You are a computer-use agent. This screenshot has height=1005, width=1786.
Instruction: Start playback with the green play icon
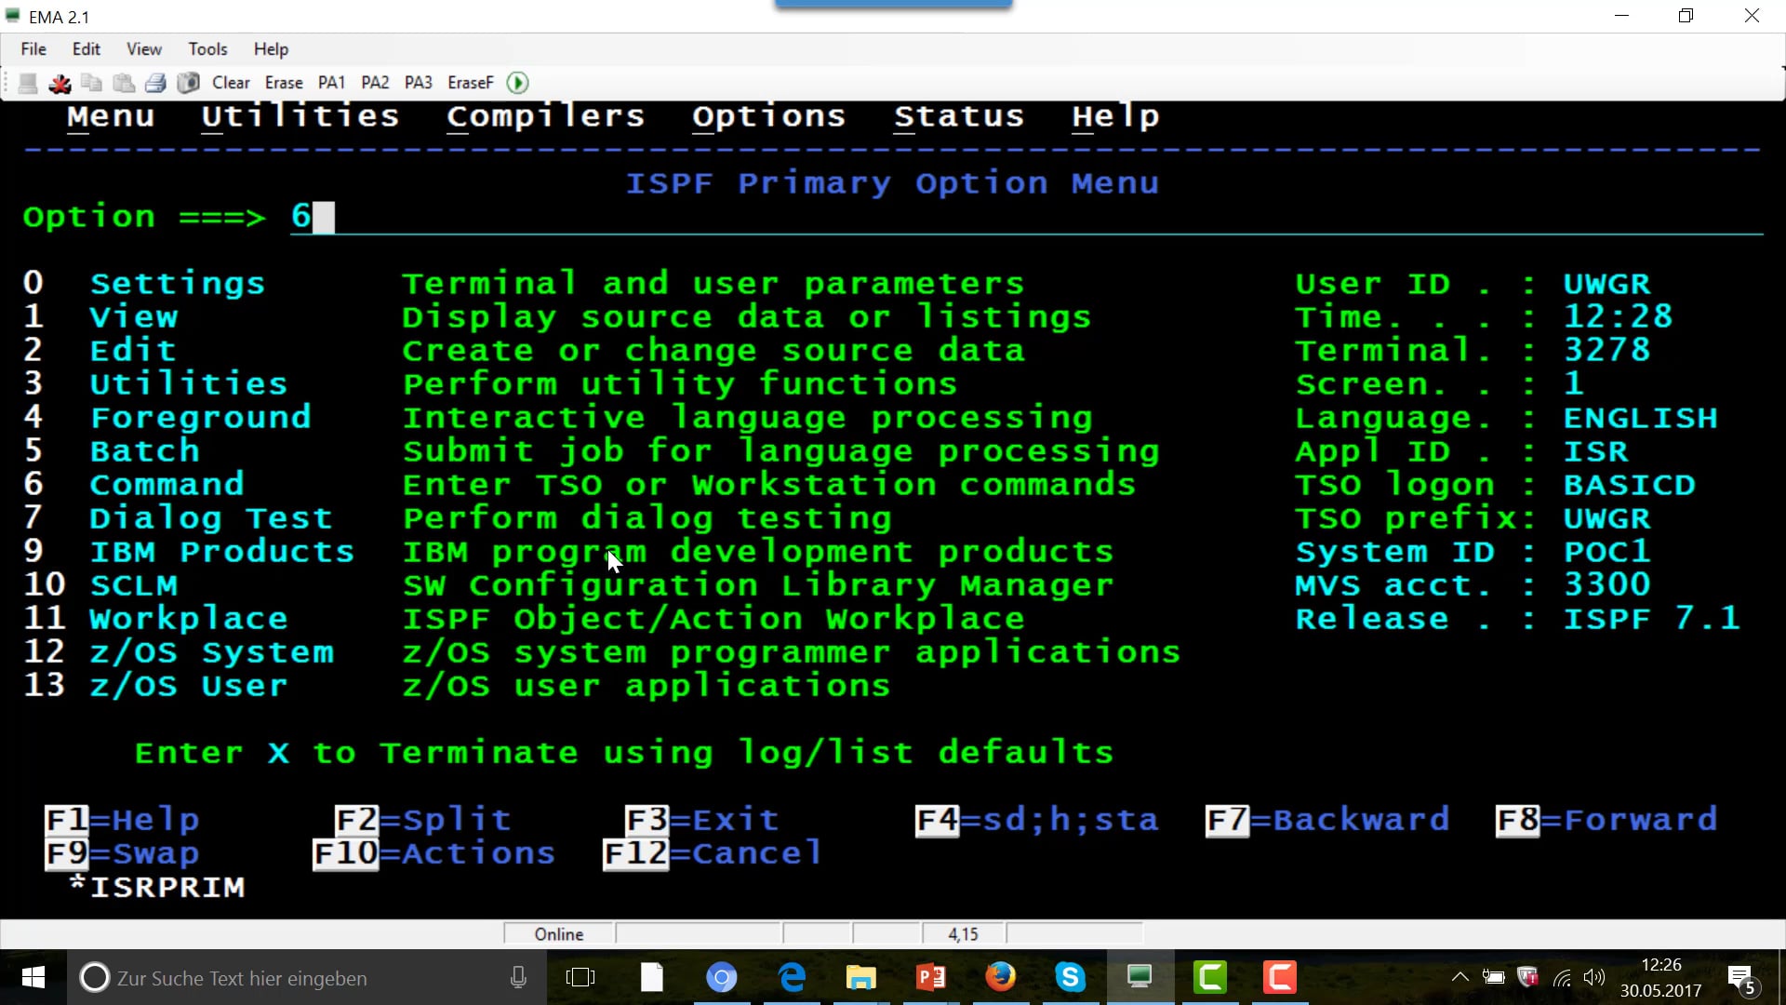coord(517,83)
